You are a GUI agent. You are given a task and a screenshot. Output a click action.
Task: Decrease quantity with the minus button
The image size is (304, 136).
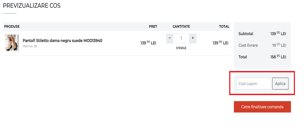tap(170, 38)
